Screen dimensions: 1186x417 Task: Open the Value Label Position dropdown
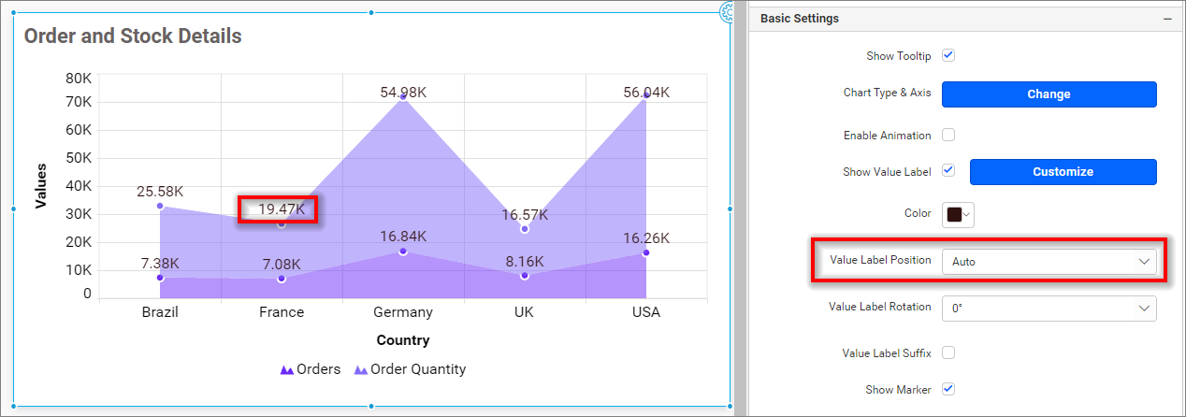click(1049, 262)
